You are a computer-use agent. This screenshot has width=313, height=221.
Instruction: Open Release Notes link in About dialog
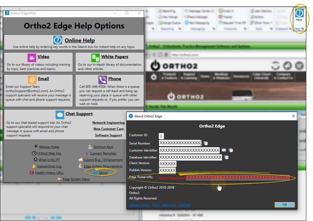click(x=139, y=205)
